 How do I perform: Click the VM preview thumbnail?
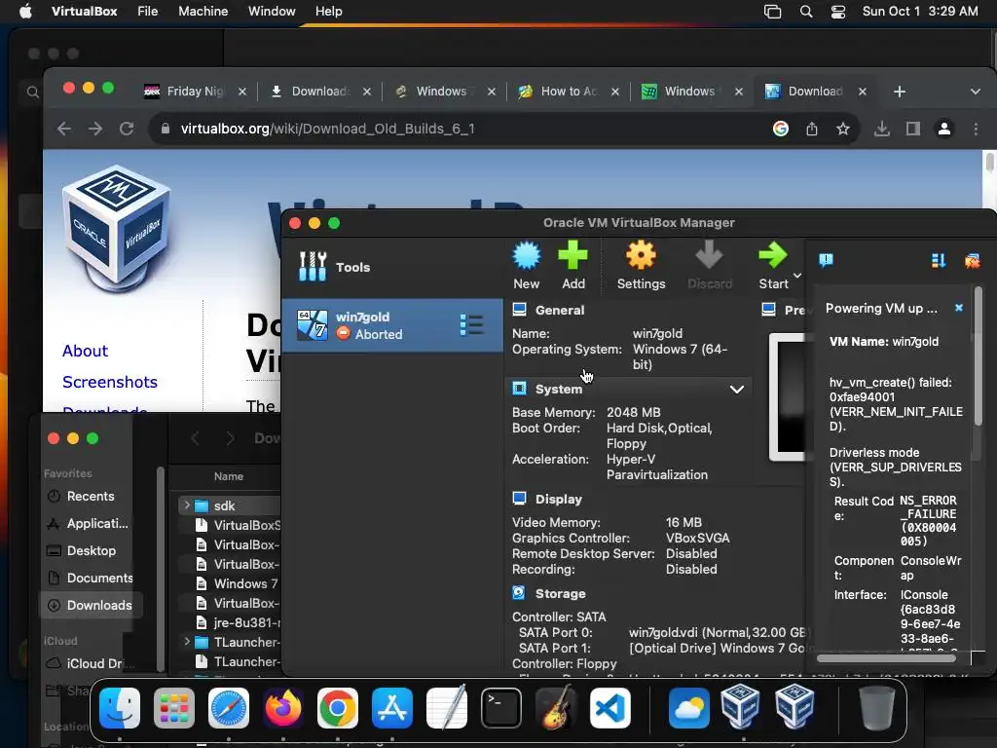(x=788, y=396)
